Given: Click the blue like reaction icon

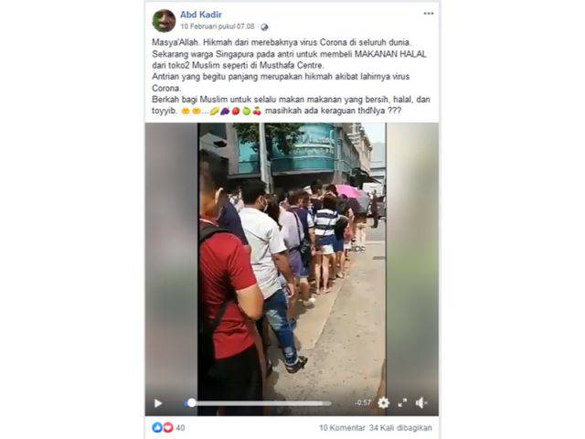Looking at the screenshot, I should (x=157, y=427).
